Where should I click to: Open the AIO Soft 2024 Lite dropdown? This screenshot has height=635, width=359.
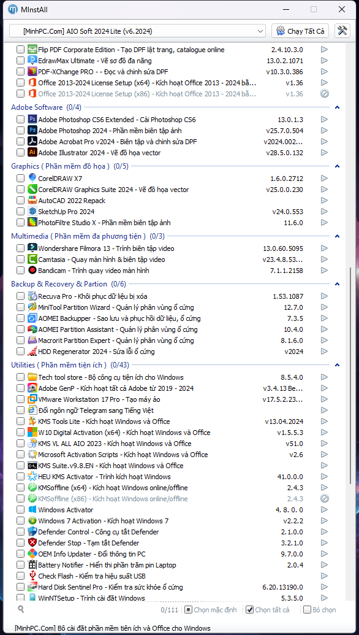point(137,31)
